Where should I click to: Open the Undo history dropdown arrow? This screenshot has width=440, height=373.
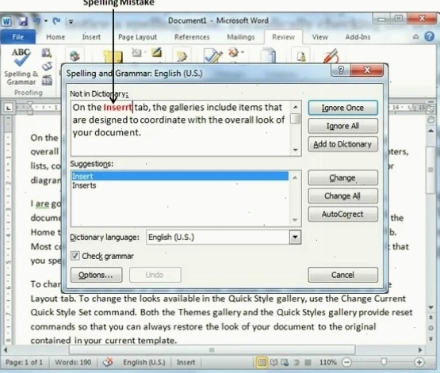click(46, 21)
